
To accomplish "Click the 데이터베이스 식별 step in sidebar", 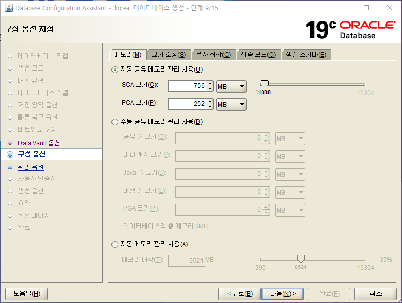I will coord(43,92).
